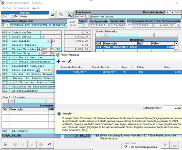Click the Aviso Prévio button
Image resolution: width=182 pixels, height=150 pixels.
pyautogui.click(x=72, y=23)
